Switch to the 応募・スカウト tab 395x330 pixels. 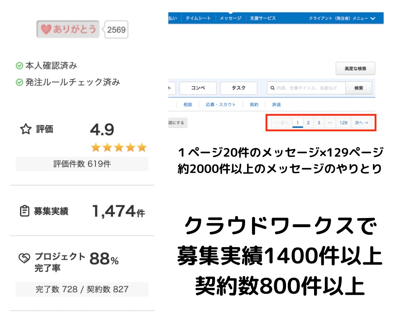pyautogui.click(x=221, y=104)
